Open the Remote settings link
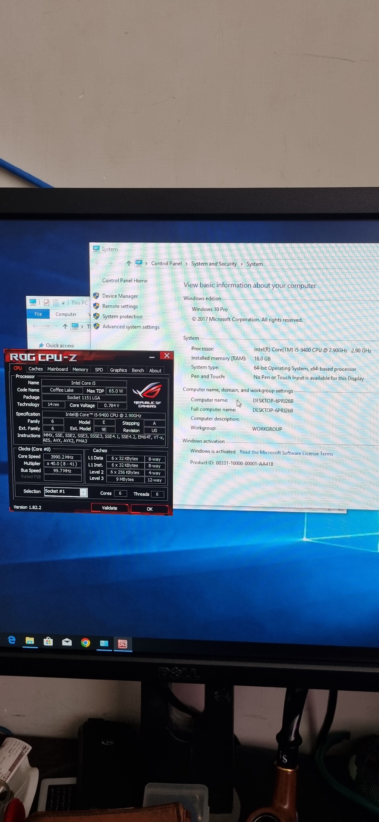Viewport: 379px width, 822px height. (x=120, y=306)
